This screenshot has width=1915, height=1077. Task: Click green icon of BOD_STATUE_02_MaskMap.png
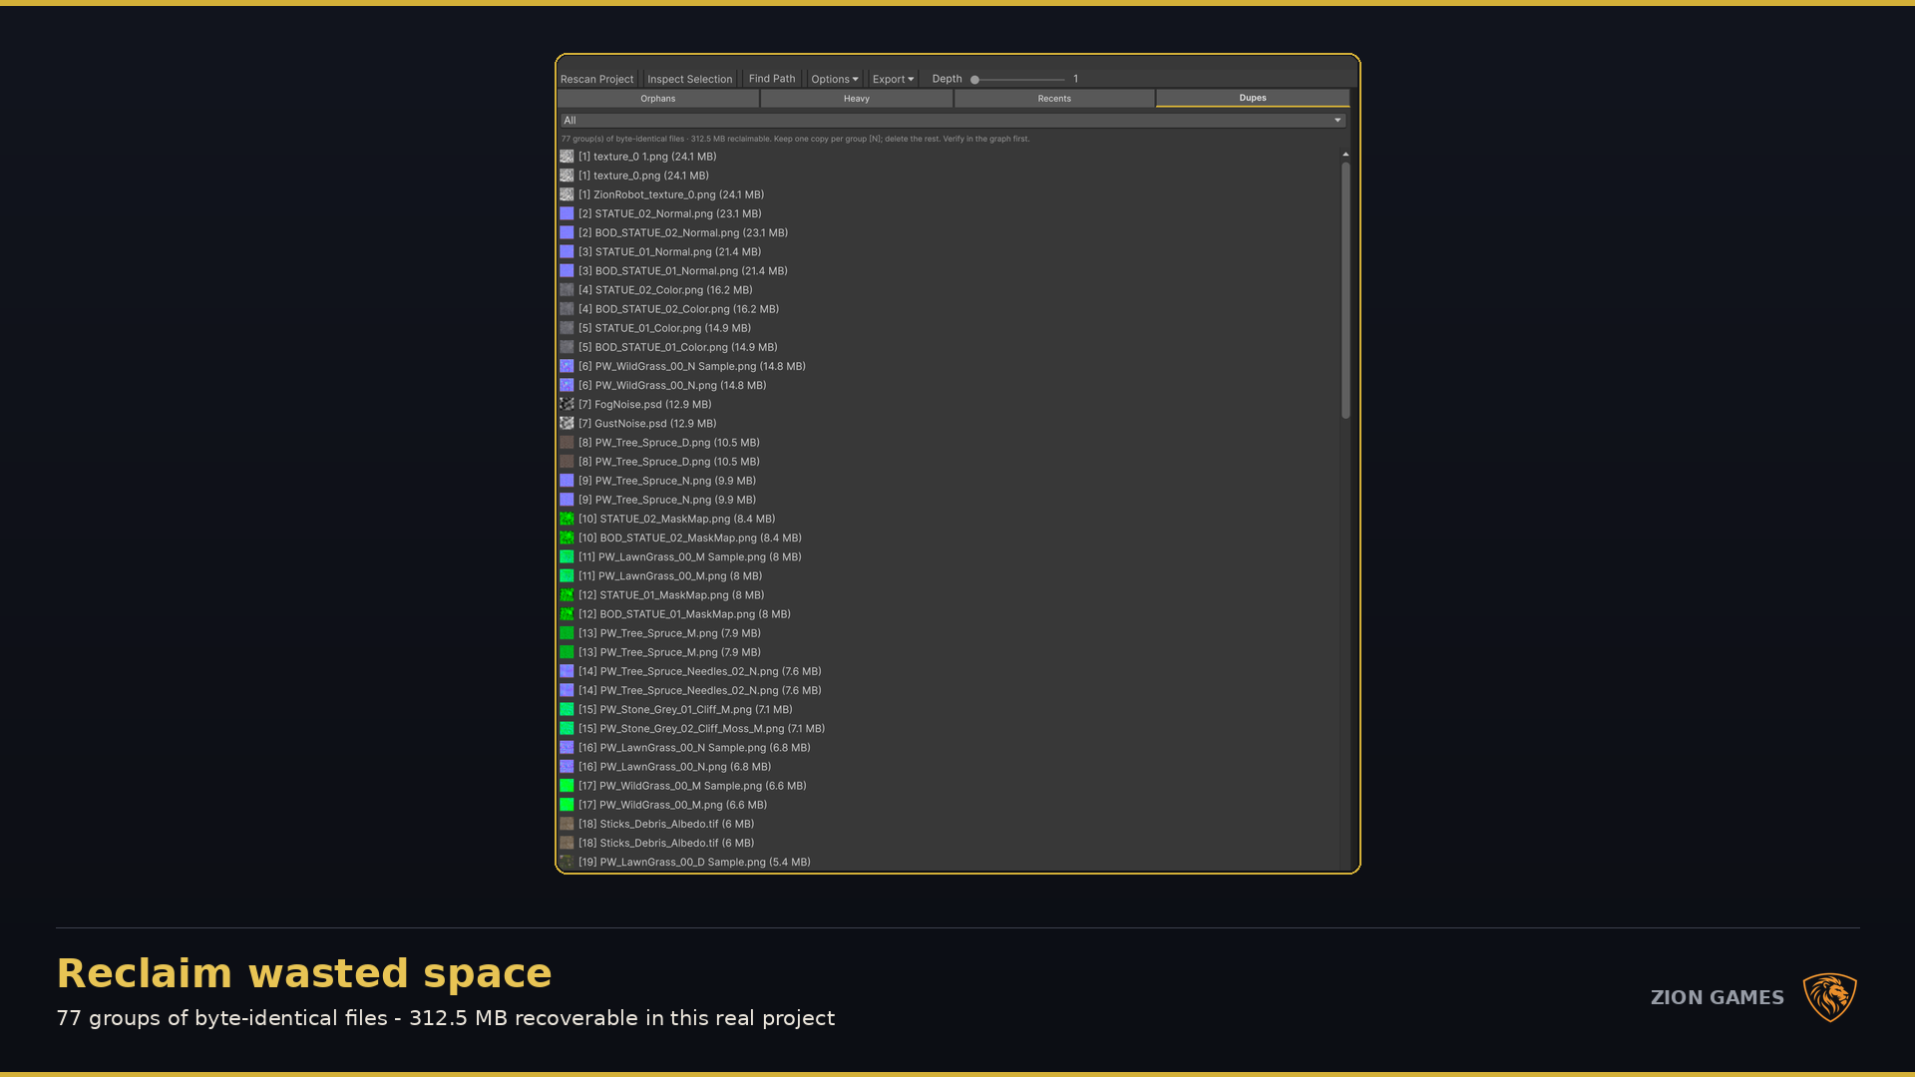click(567, 538)
